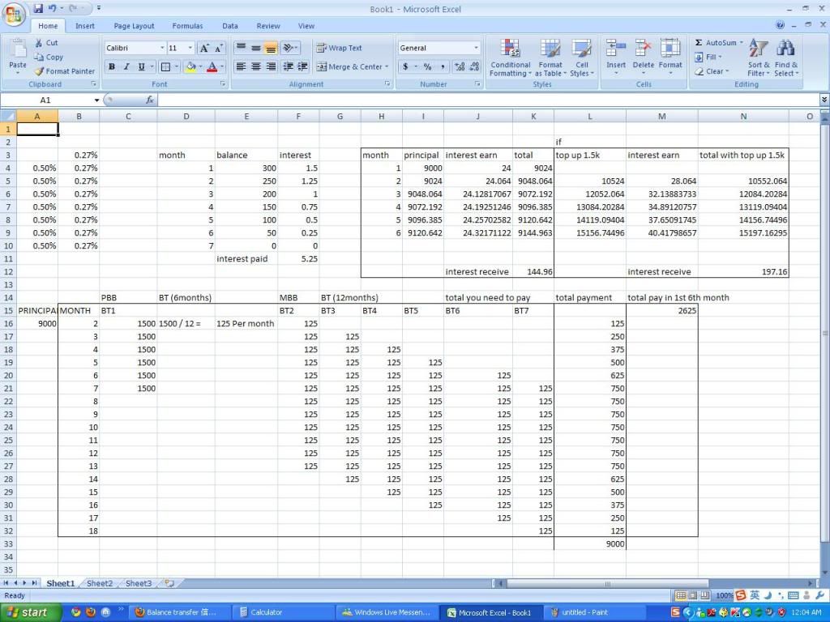
Task: Click the Cut scissors icon
Action: tap(39, 43)
